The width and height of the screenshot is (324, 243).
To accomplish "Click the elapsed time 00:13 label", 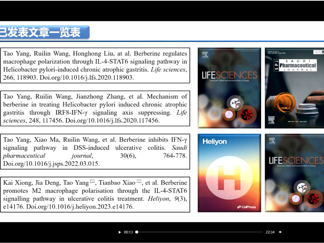I will click(128, 232).
